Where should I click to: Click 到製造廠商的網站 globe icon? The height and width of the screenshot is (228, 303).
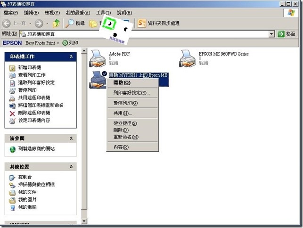13,149
